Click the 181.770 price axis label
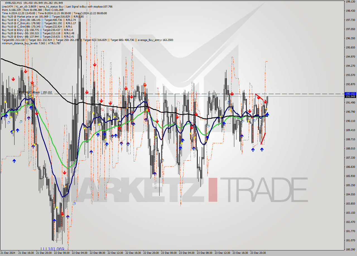Screen dimensions: 357x256 tap(350, 231)
